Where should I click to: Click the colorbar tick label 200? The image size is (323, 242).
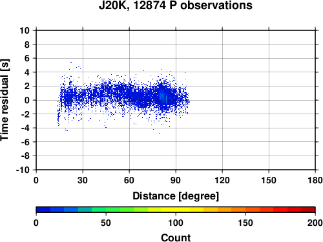(315, 223)
